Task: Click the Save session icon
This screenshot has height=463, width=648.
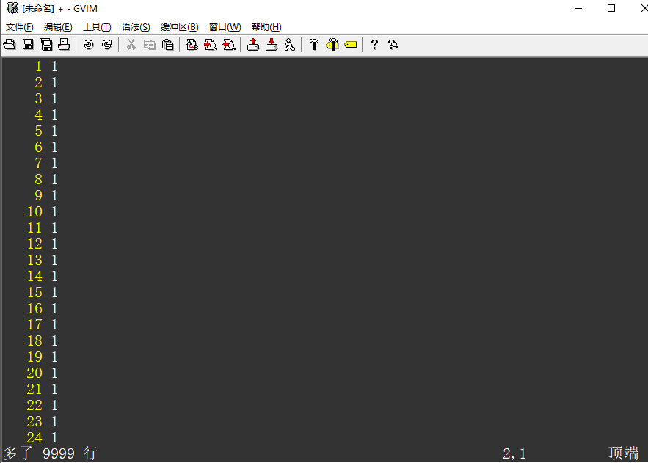Action: (271, 45)
